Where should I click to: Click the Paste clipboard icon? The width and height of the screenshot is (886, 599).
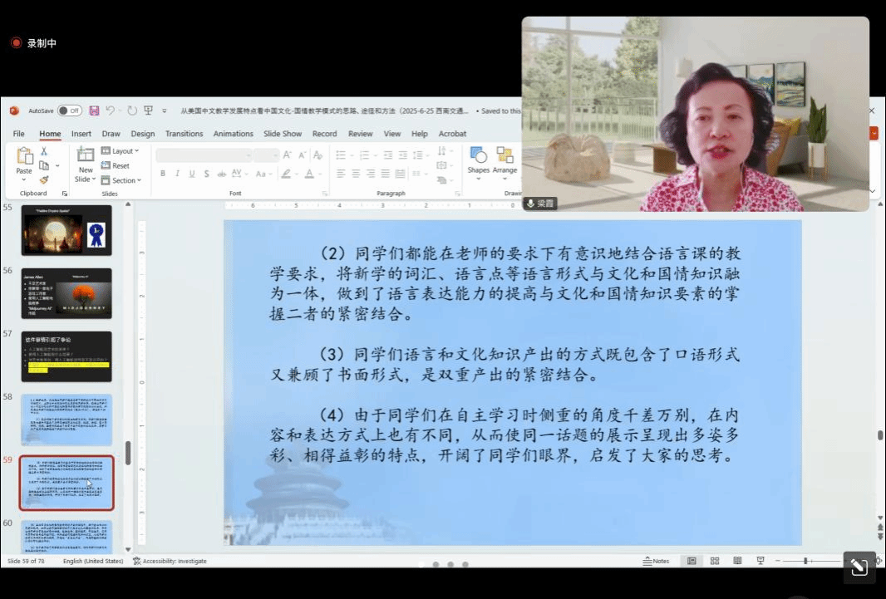click(x=24, y=156)
